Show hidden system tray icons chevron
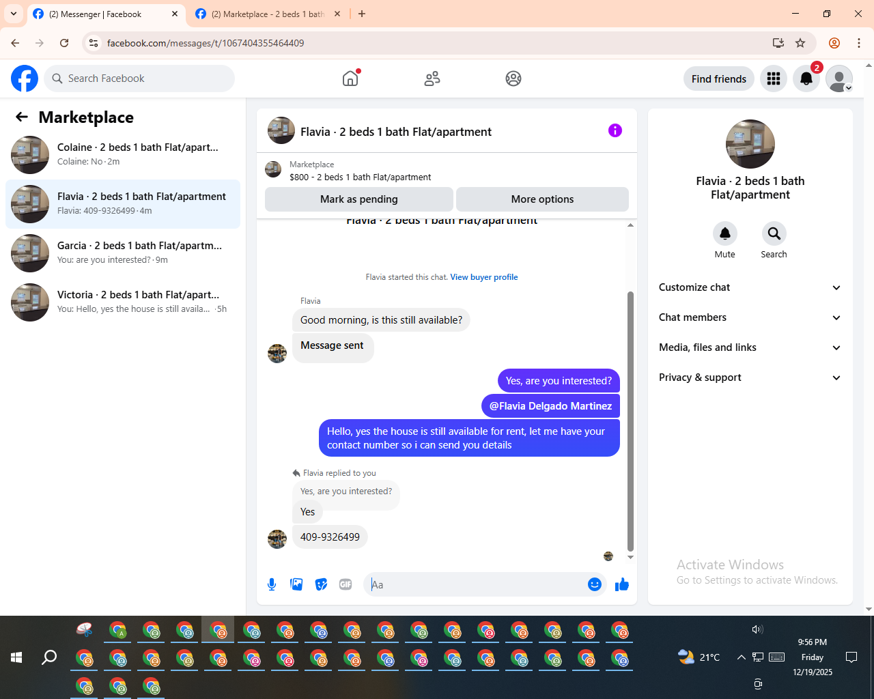874x699 pixels. [741, 657]
